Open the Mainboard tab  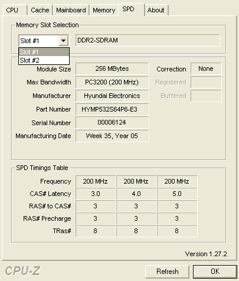point(71,10)
